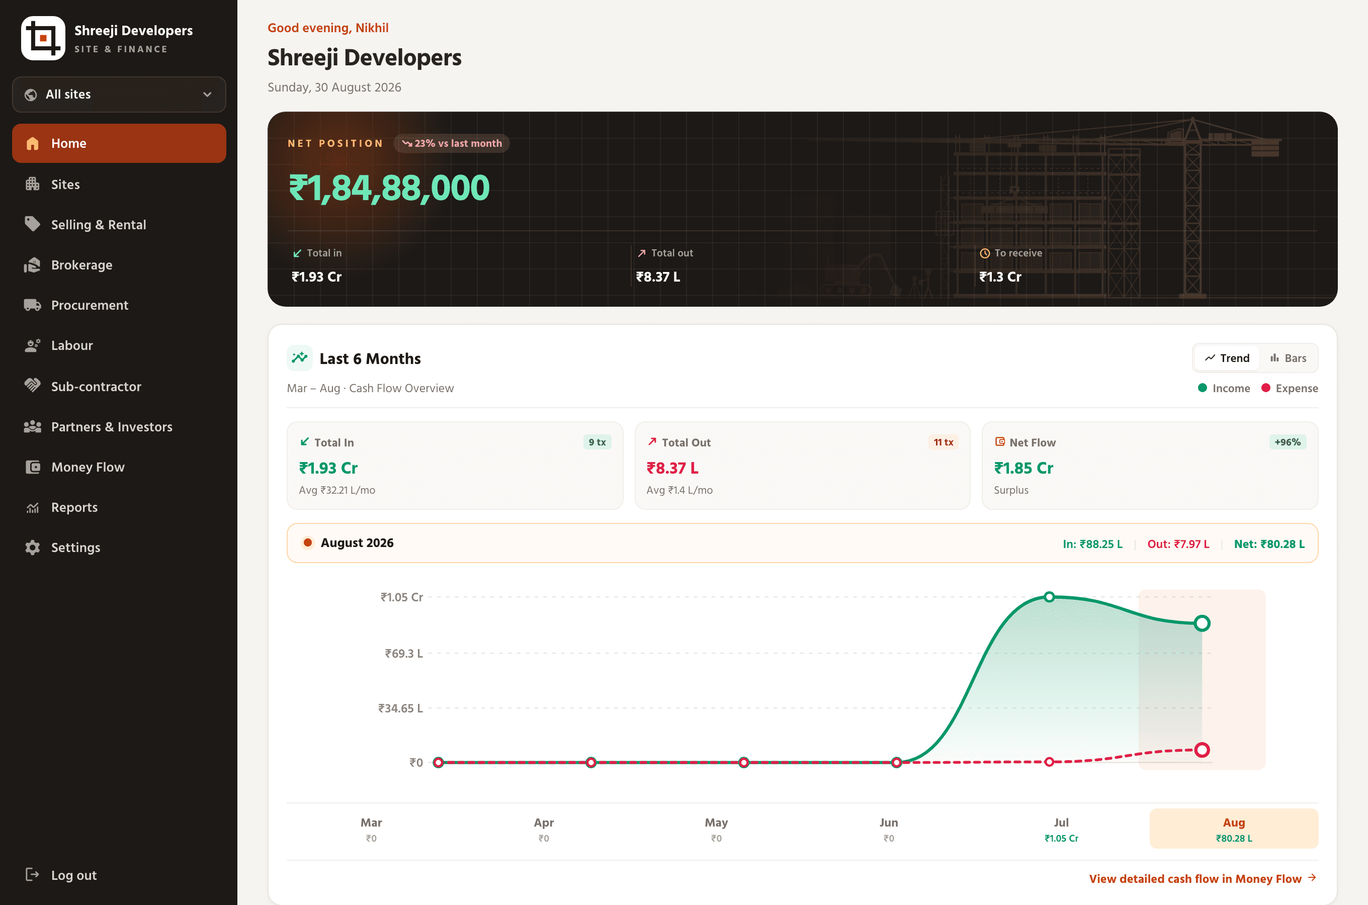Click the Sub-contractor handshake icon
The image size is (1368, 905).
33,386
